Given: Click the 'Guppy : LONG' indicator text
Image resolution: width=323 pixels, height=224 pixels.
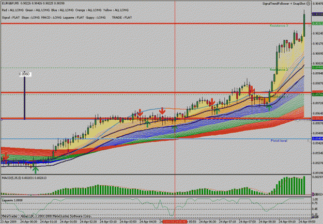Looking at the screenshot, I should (96, 18).
